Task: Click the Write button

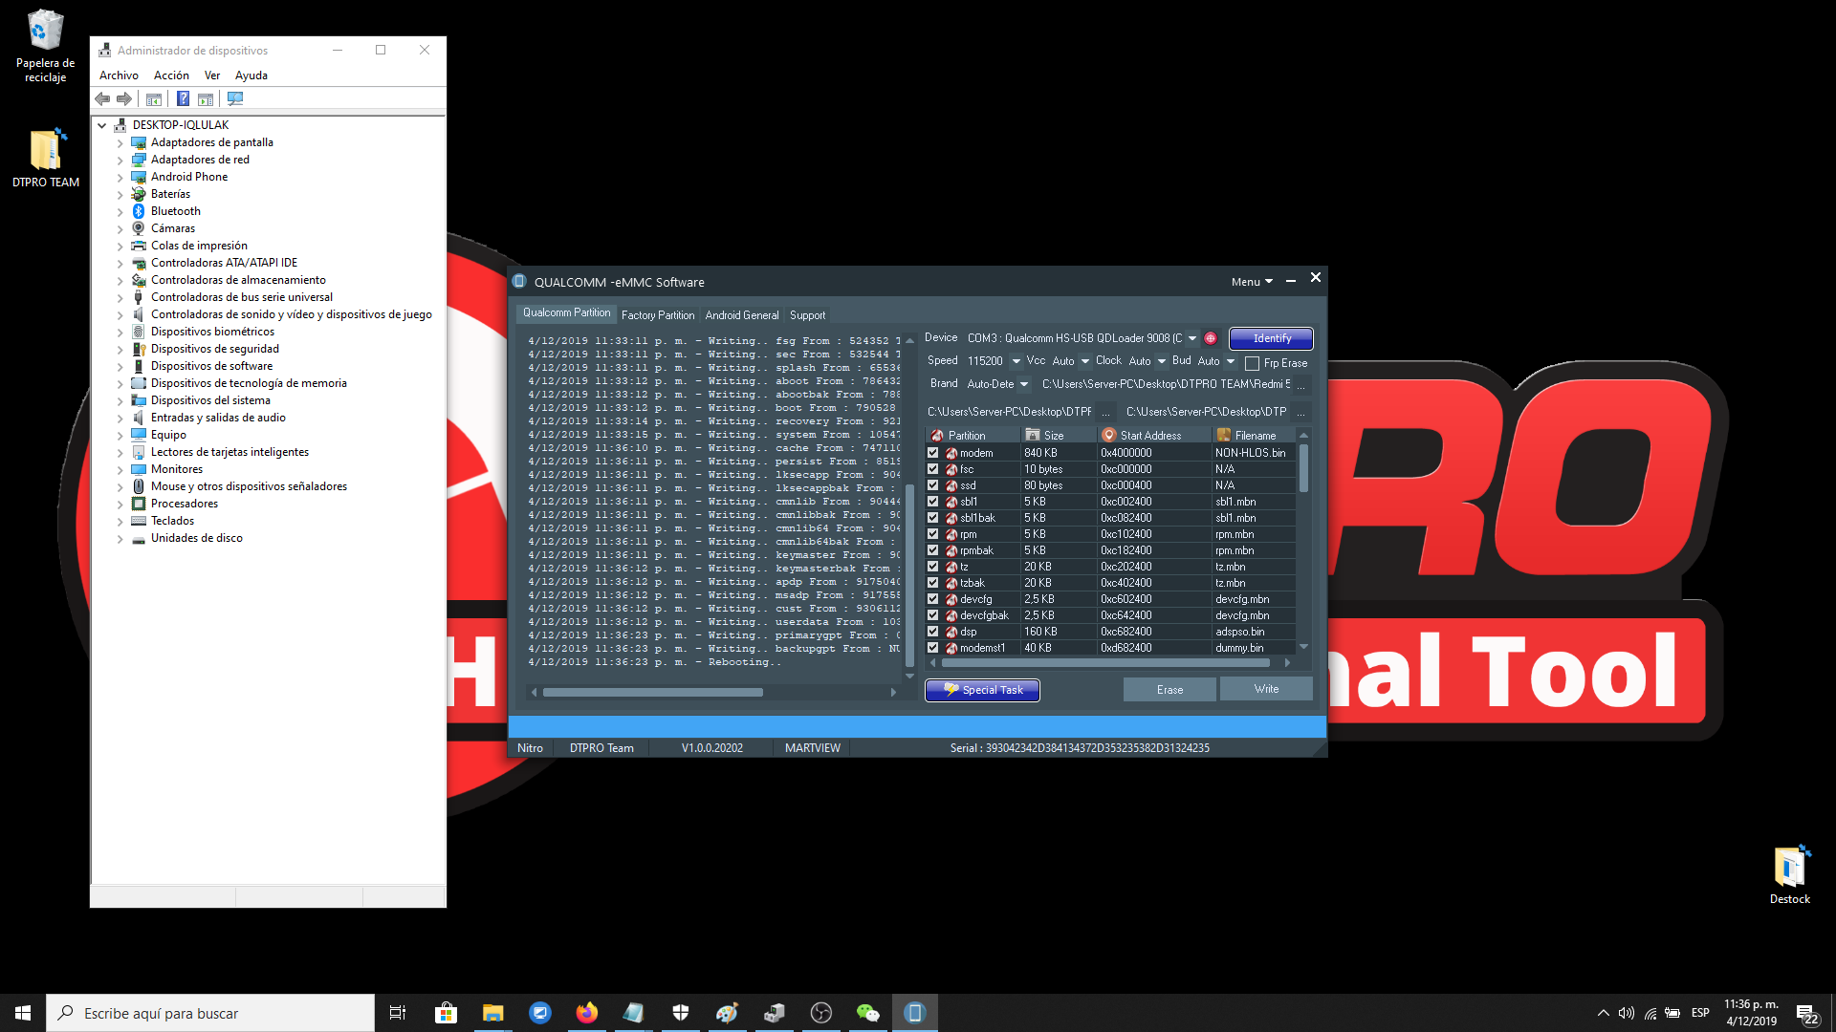Action: [1266, 689]
